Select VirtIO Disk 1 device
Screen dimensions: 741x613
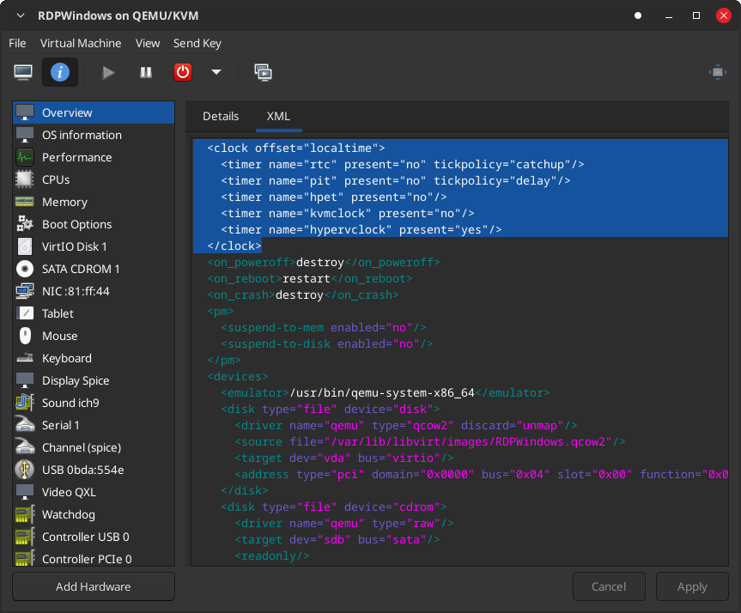pyautogui.click(x=74, y=246)
